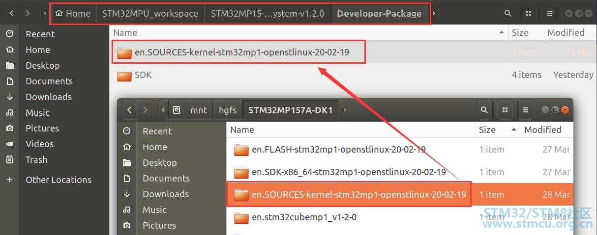Image resolution: width=597 pixels, height=235 pixels.
Task: Open Music in back window sidebar
Action: tap(54, 112)
